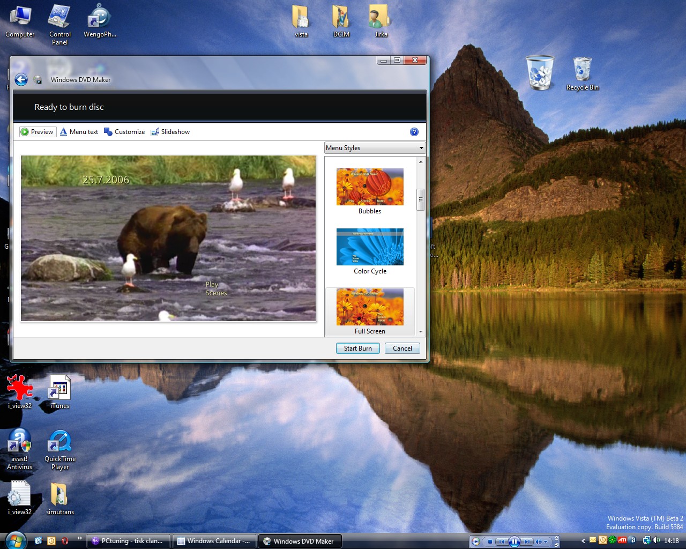Restore the Media Player from taskbar toolbar
Image resolution: width=686 pixels, height=549 pixels.
pyautogui.click(x=556, y=545)
